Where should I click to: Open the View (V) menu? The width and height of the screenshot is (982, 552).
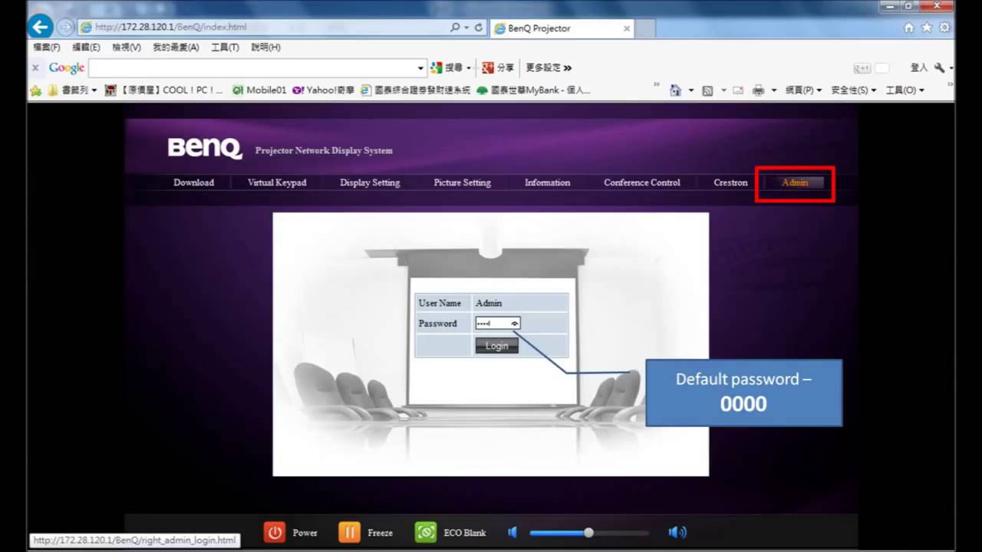pos(127,48)
